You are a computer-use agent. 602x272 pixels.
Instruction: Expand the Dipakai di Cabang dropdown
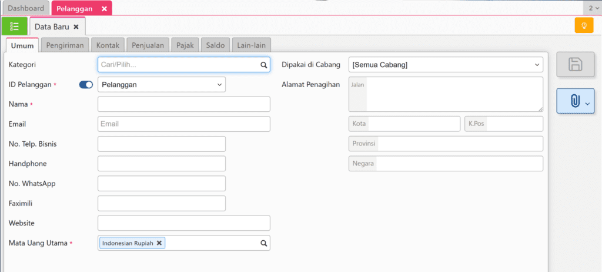coord(446,65)
